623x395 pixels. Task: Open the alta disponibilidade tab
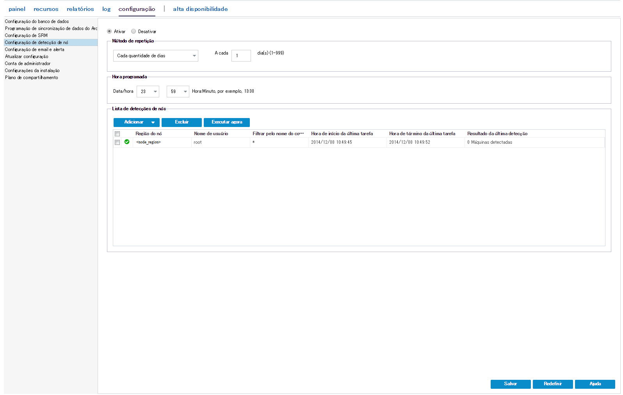pos(201,9)
